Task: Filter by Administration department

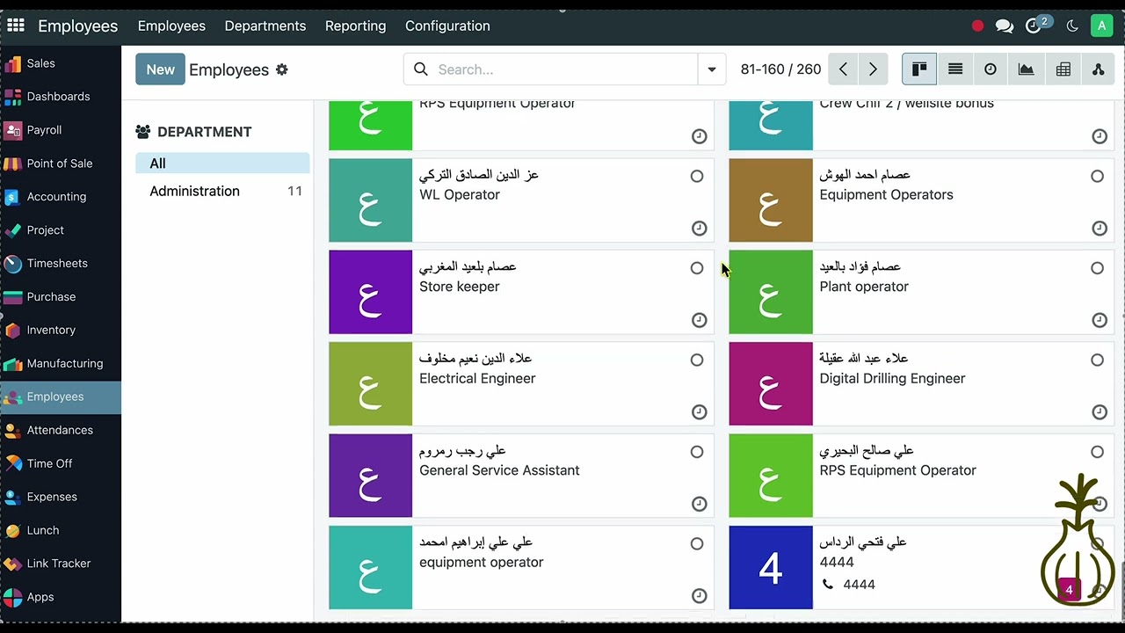Action: 222,191
